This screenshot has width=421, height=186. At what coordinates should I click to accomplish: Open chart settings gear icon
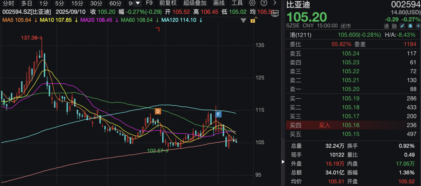click(x=252, y=3)
